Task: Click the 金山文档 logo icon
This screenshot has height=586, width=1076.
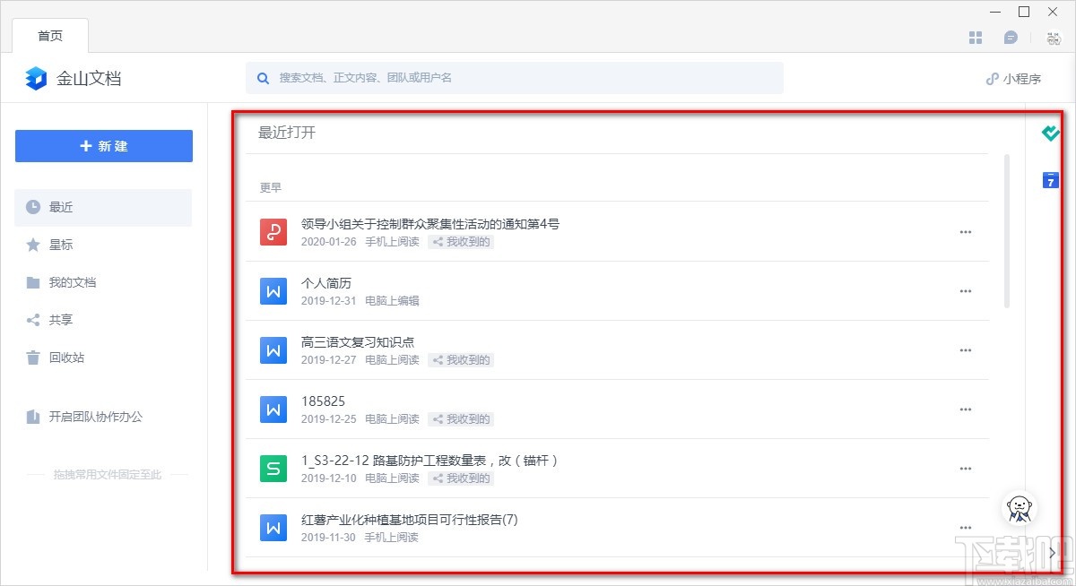Action: [36, 78]
